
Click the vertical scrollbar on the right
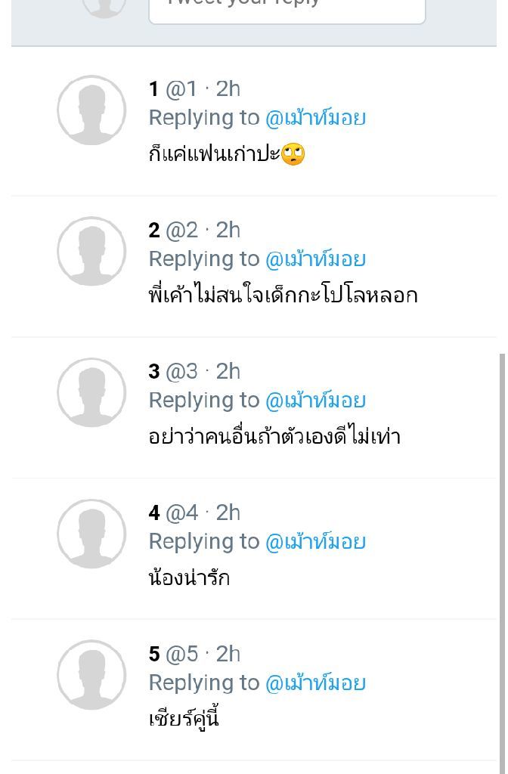[x=502, y=559]
